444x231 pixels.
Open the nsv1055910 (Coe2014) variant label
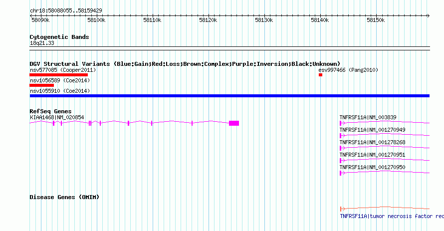(60, 91)
